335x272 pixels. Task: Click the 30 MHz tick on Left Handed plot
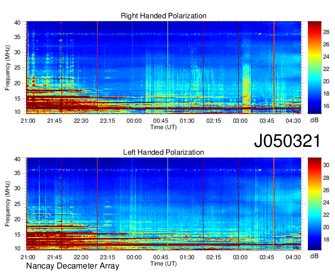[x=17, y=188]
